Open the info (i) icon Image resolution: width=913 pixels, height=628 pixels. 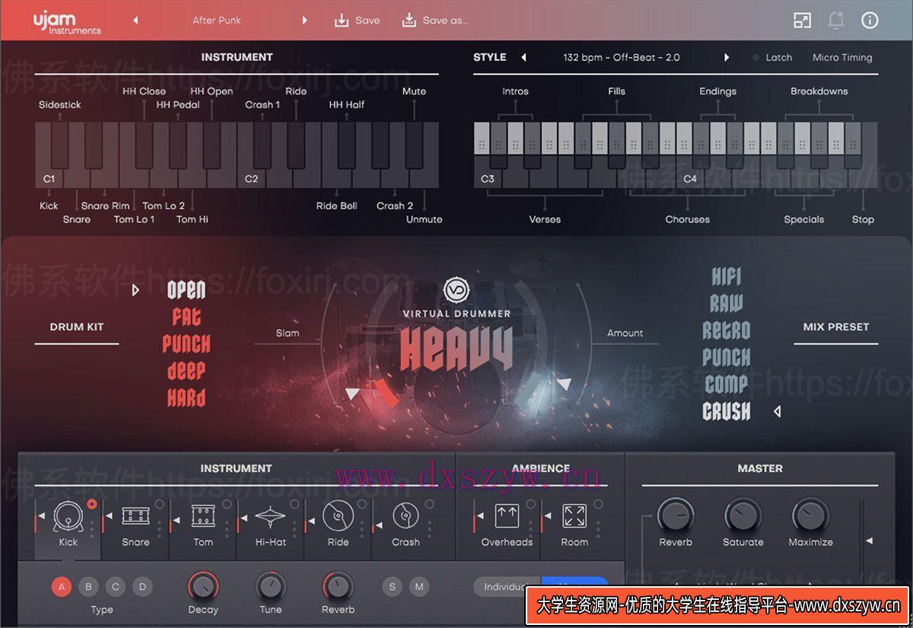870,21
